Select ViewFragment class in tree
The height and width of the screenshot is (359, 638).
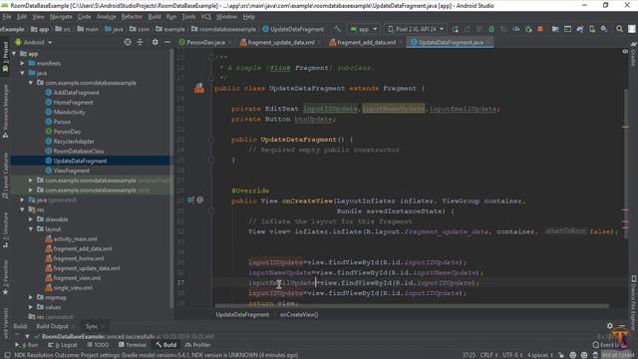(71, 171)
